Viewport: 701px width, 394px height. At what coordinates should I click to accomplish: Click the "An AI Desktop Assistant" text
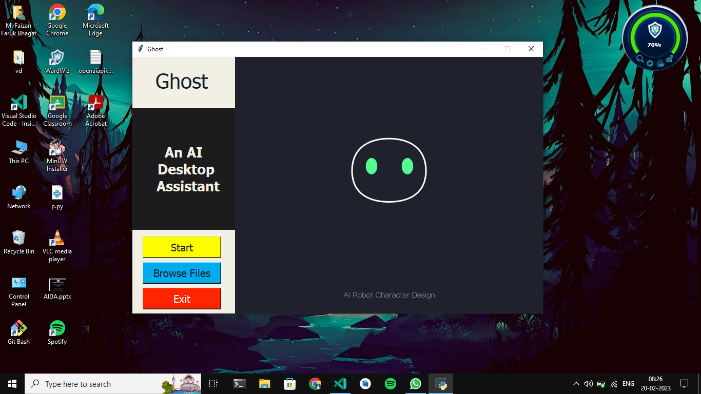(187, 169)
